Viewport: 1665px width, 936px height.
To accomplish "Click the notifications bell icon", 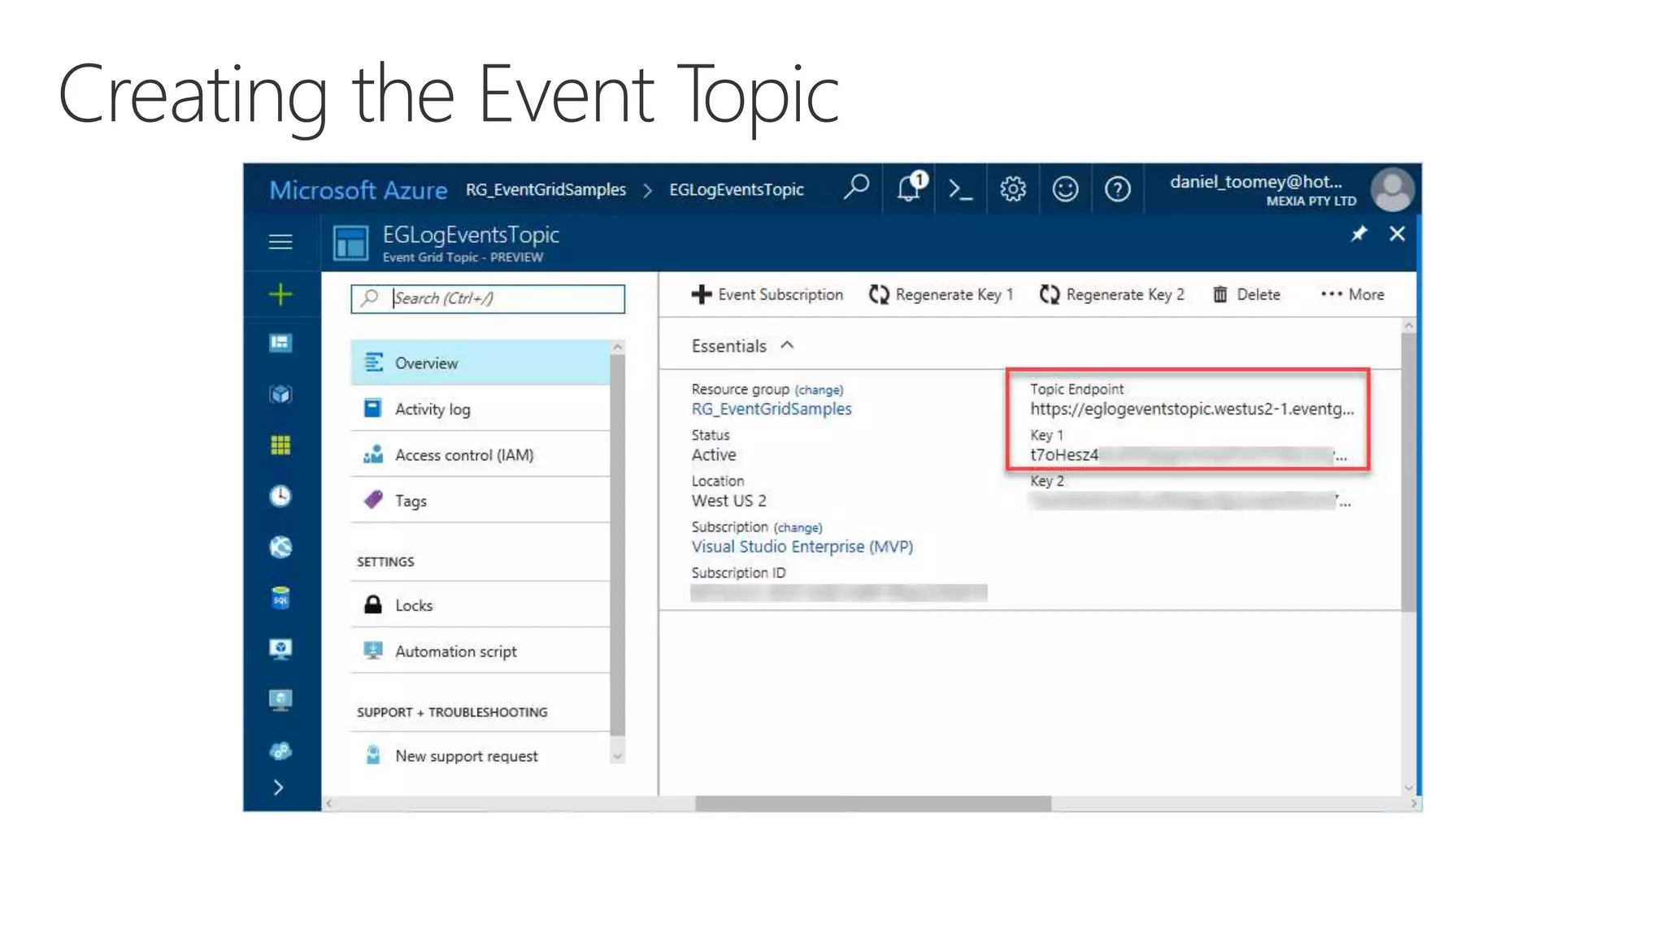I will coord(908,189).
